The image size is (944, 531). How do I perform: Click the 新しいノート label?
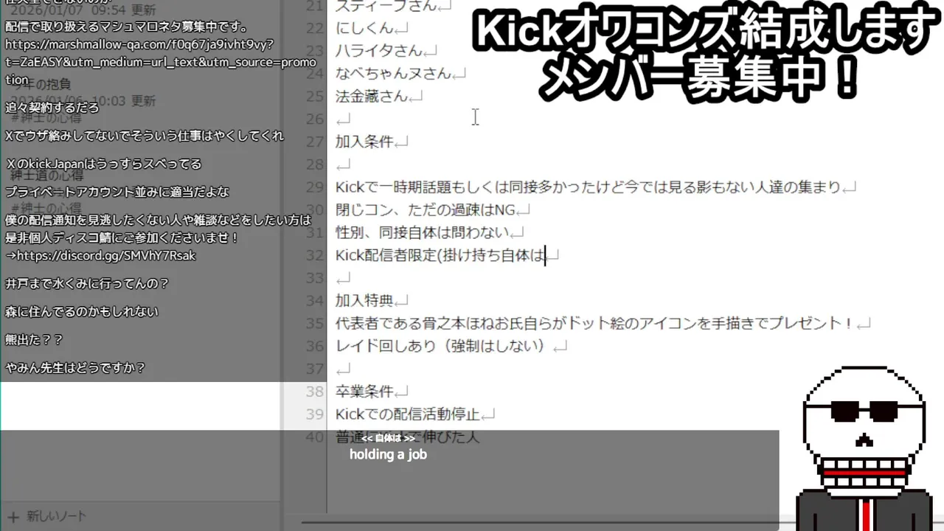(56, 516)
